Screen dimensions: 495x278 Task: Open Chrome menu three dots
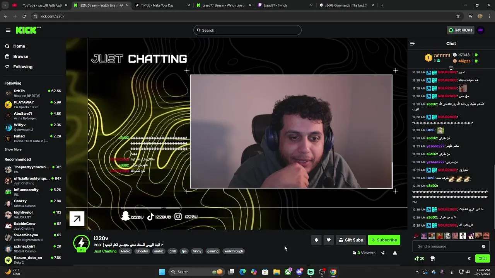point(489,16)
